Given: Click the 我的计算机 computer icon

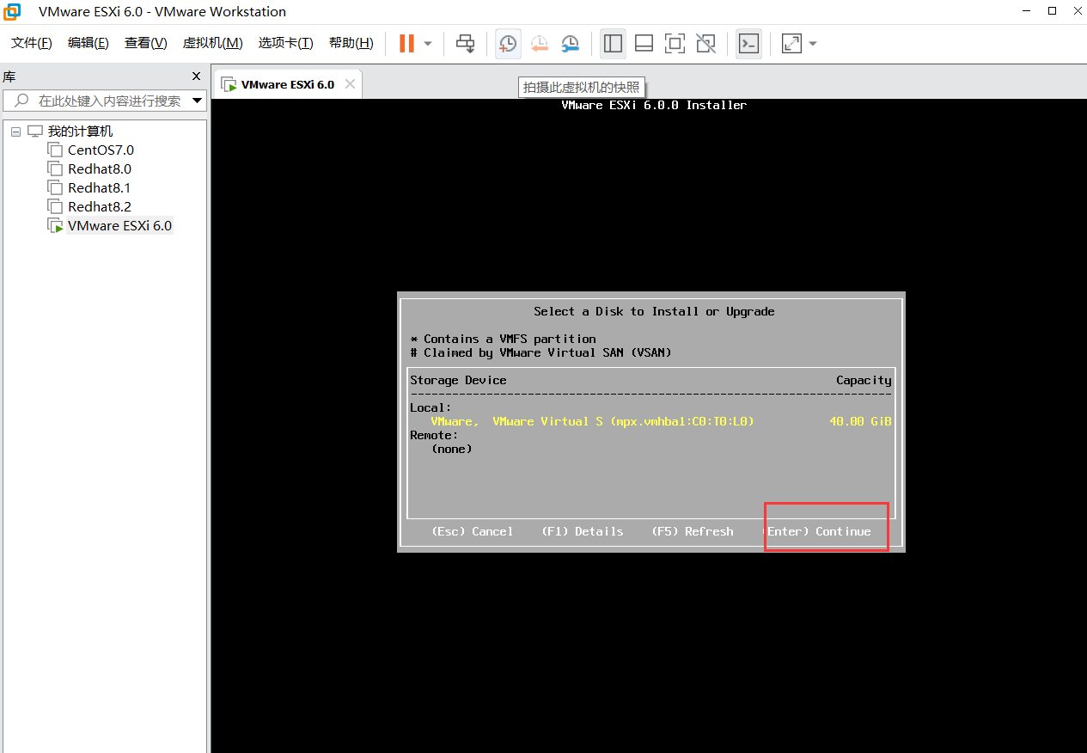Looking at the screenshot, I should (35, 132).
